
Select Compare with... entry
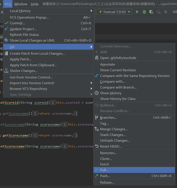tap(134, 81)
